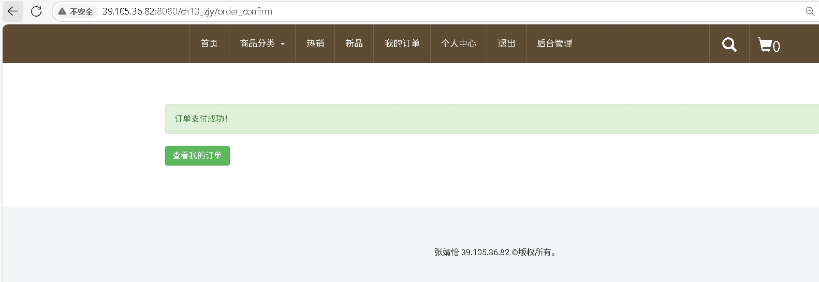Log out using 退出

click(x=506, y=43)
